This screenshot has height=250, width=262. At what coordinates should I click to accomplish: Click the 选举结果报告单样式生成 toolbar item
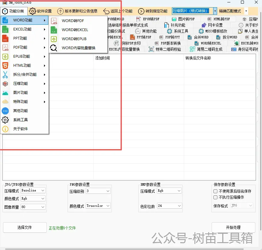coord(128,25)
